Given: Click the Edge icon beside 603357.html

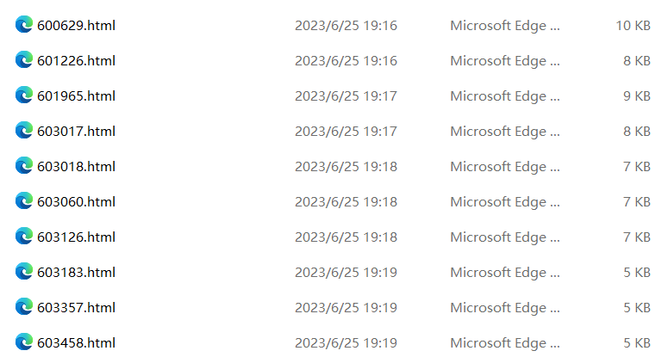Looking at the screenshot, I should (24, 307).
